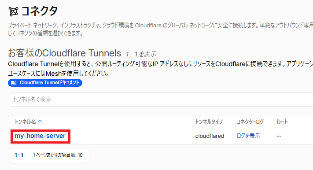Screen dimensions: 313x170
Task: Open the items-per-page selector showing 10
Action: point(58,155)
